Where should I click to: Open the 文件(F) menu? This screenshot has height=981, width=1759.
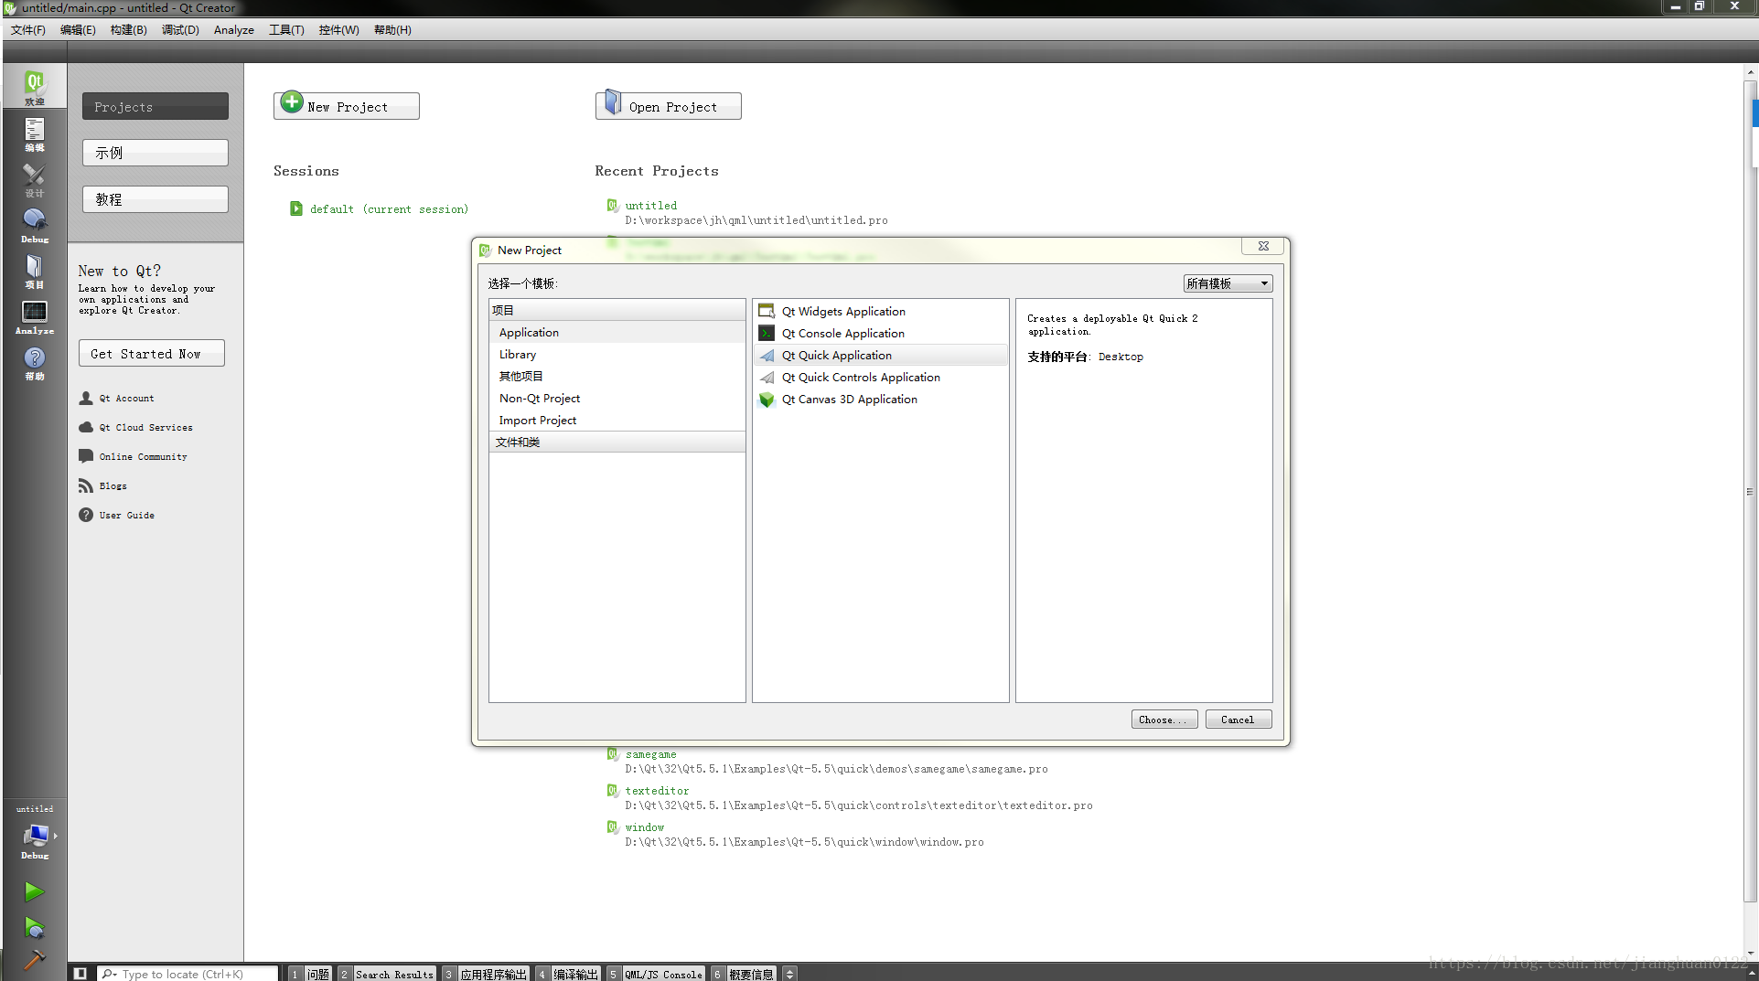(28, 30)
